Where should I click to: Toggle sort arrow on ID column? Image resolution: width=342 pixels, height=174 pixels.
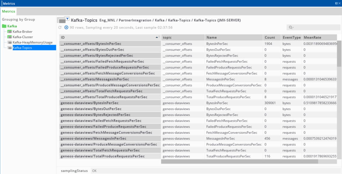coord(157,37)
